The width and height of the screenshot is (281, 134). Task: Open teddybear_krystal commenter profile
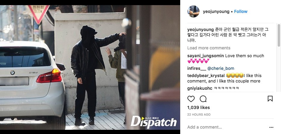pyautogui.click(x=206, y=76)
